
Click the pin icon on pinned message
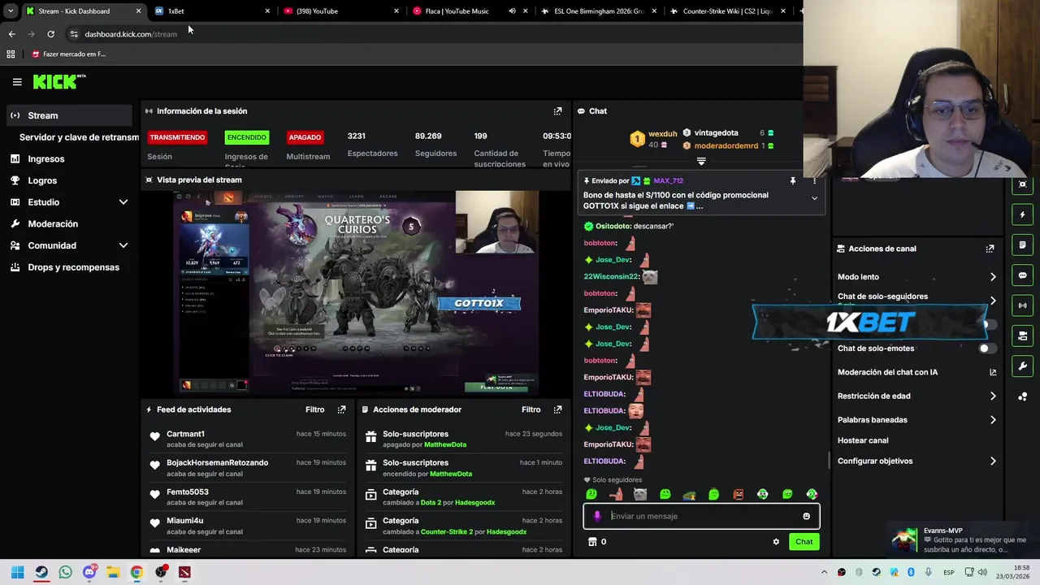793,180
